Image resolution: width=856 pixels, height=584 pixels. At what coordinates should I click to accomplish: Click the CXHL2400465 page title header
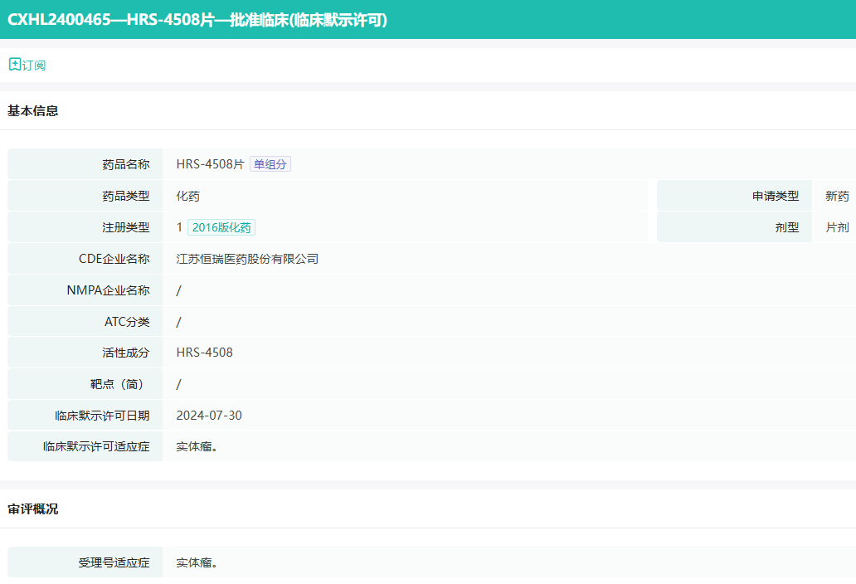tap(197, 20)
